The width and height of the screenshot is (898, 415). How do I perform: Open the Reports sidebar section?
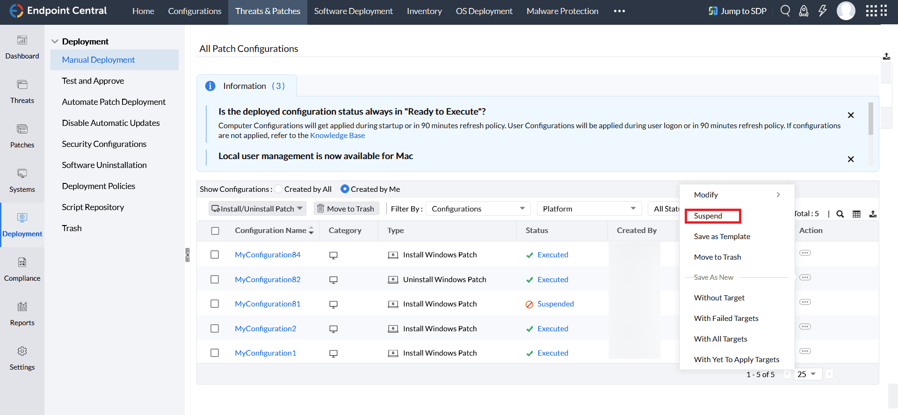click(x=22, y=313)
